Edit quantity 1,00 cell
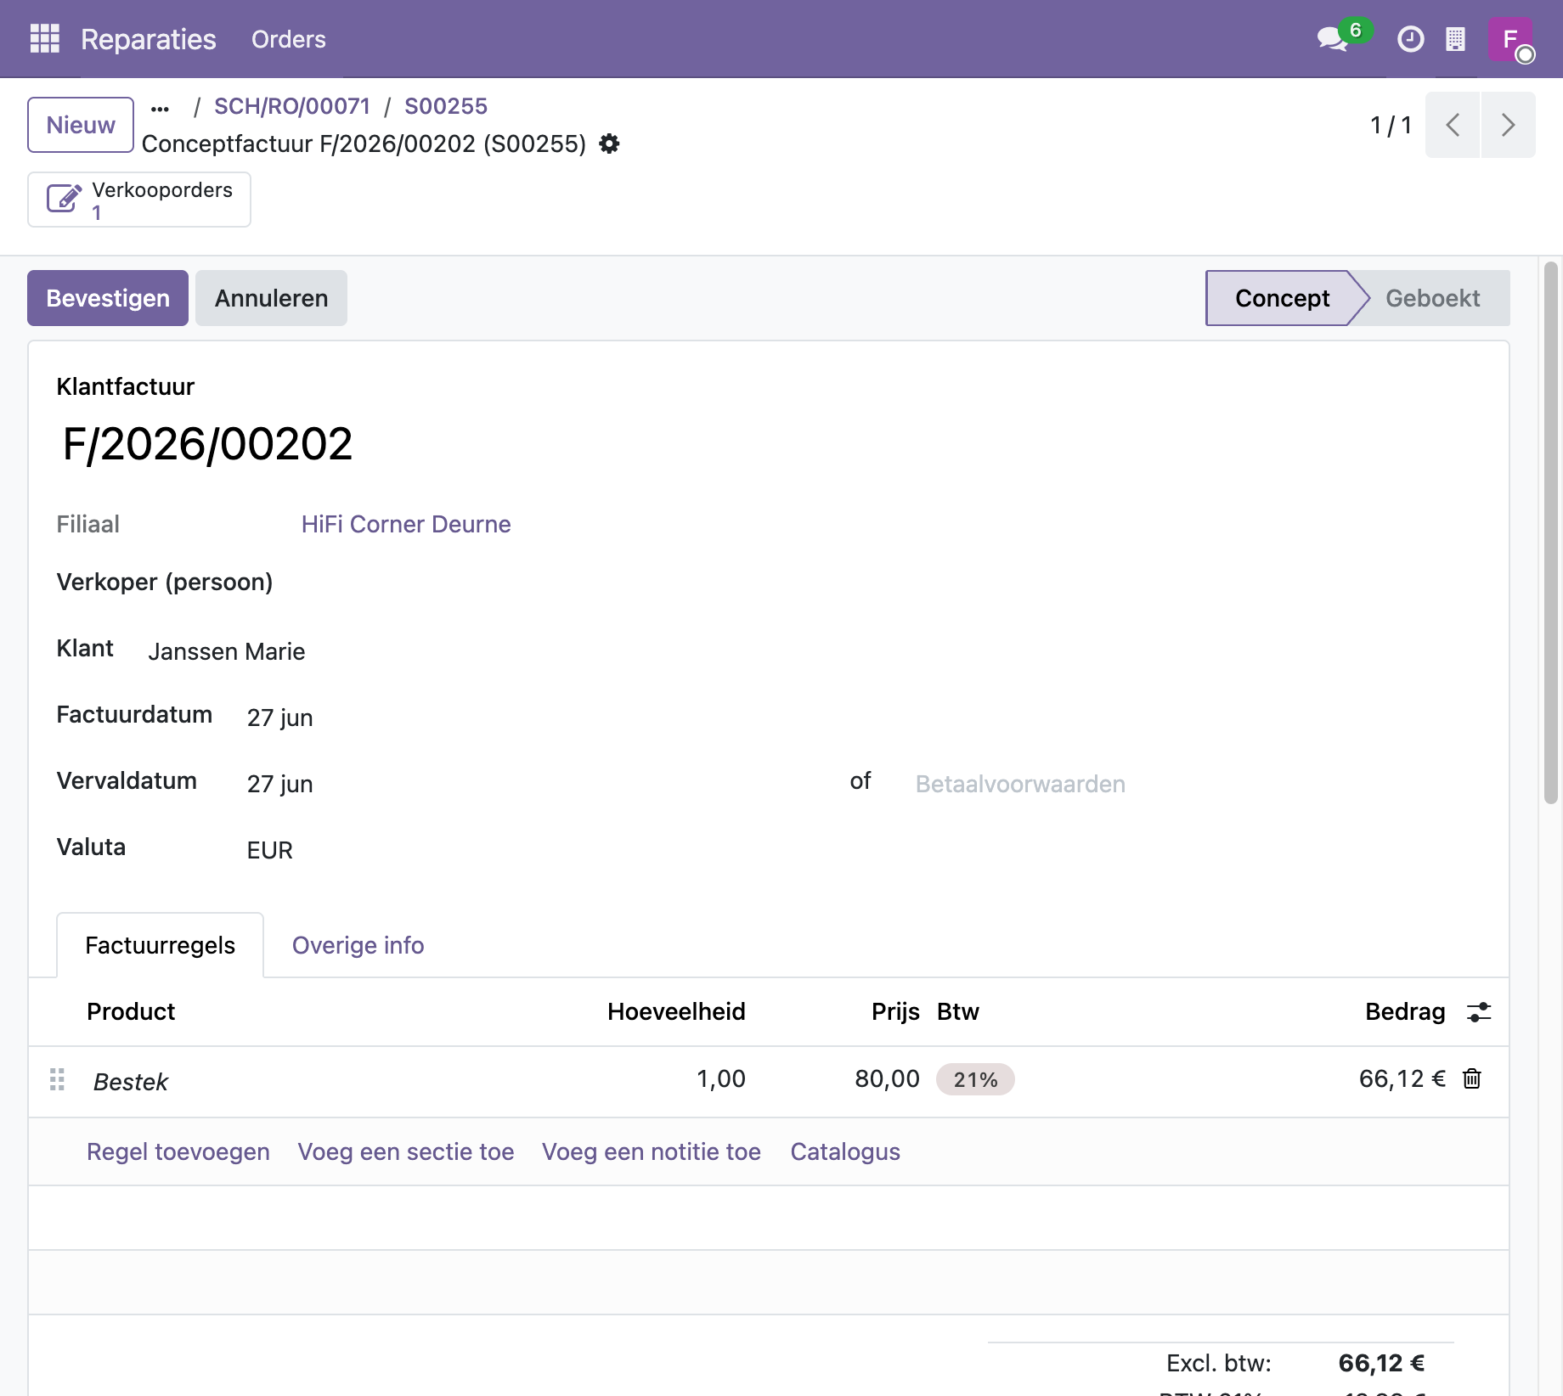The image size is (1563, 1396). click(720, 1079)
